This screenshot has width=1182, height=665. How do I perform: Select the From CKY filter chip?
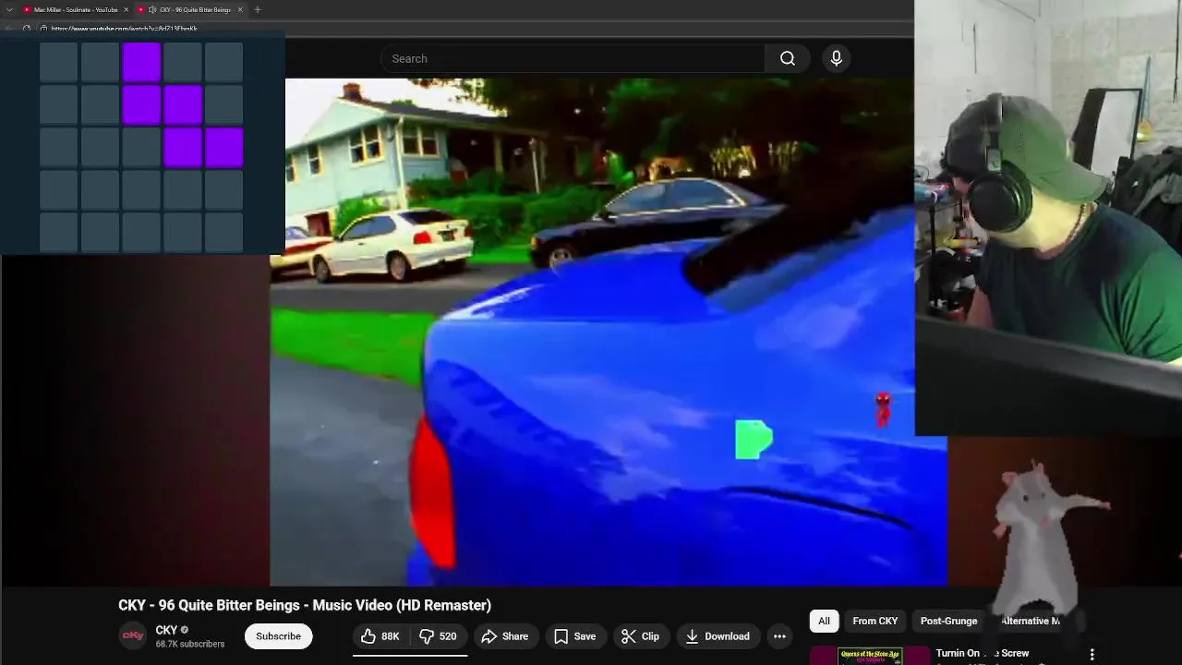click(874, 621)
